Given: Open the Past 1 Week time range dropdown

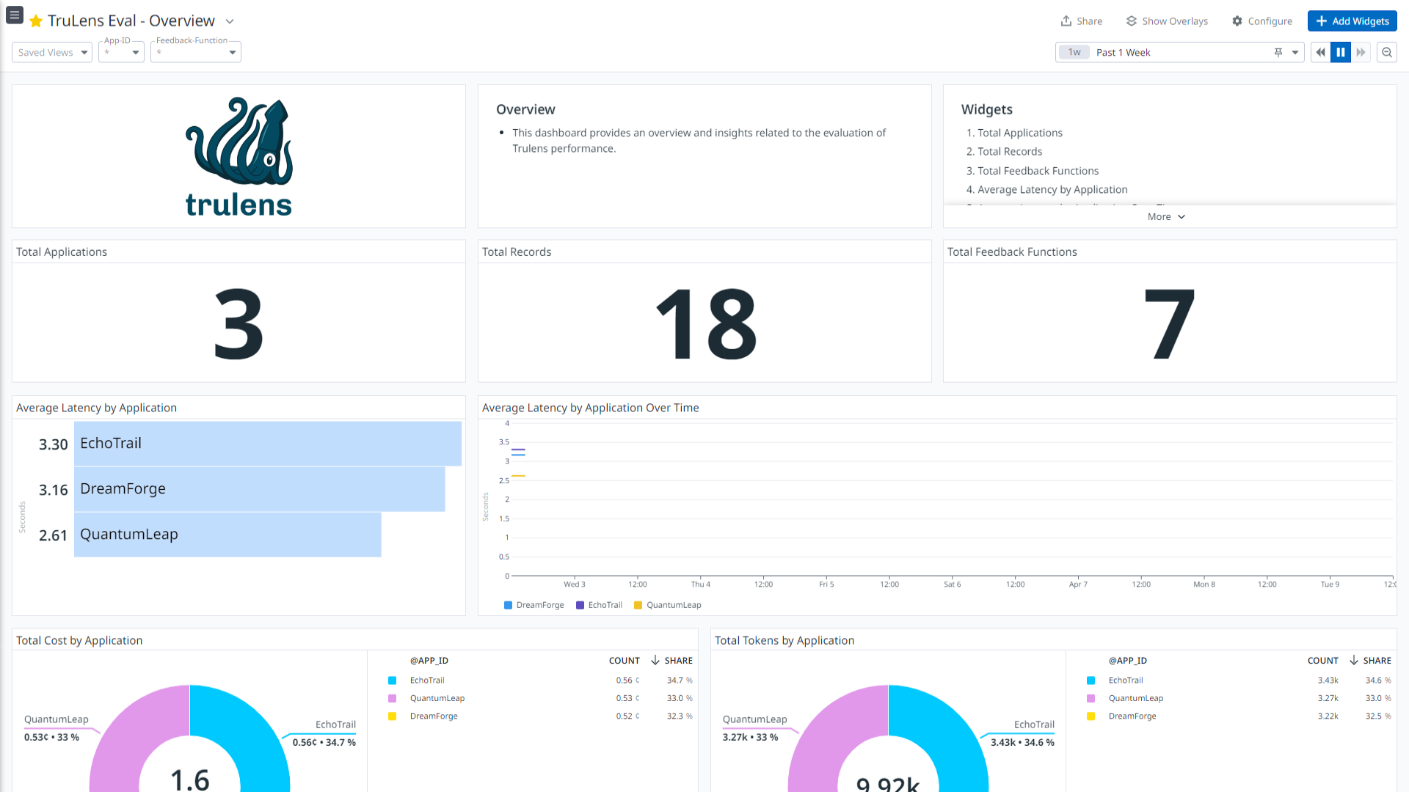Looking at the screenshot, I should [1294, 52].
